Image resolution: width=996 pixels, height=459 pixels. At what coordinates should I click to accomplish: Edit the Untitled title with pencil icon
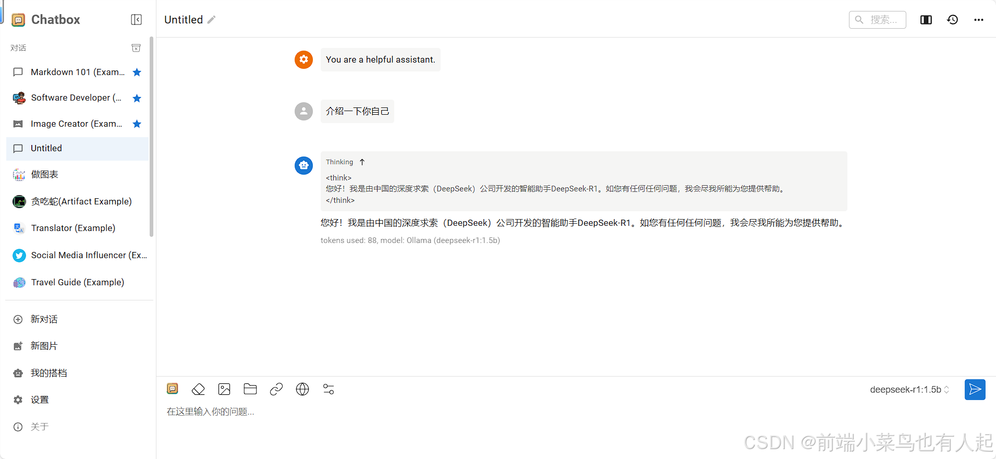coord(211,20)
